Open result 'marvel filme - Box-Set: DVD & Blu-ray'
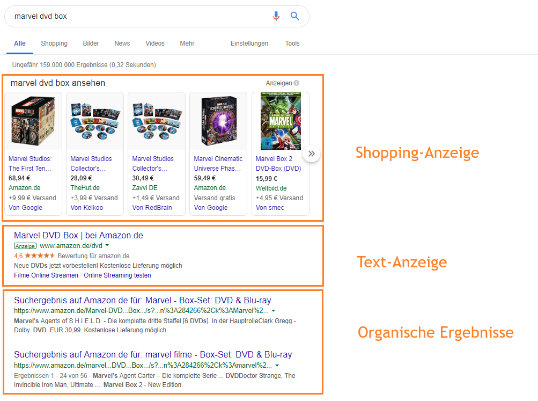538x401 pixels. (153, 355)
